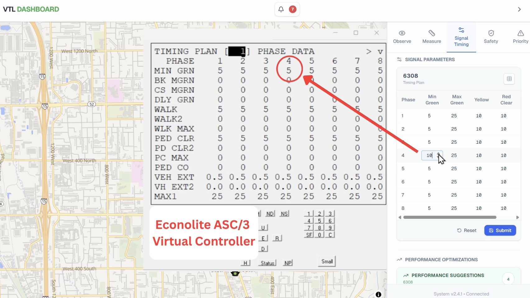Click the U button on the controller
Image resolution: width=530 pixels, height=298 pixels.
(263, 228)
